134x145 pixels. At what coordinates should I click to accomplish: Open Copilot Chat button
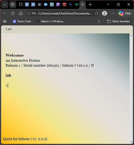click(x=125, y=13)
